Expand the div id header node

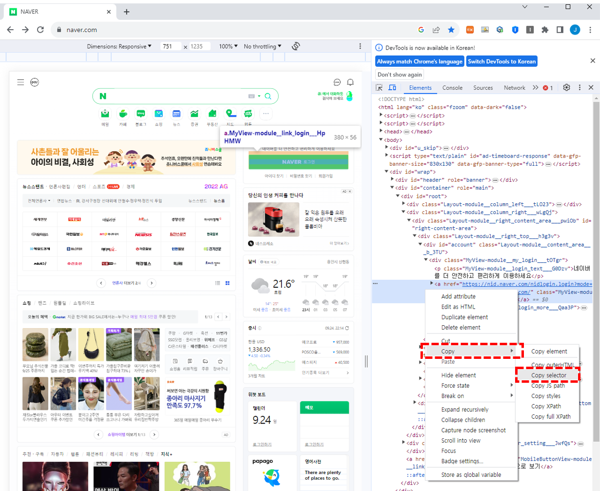tap(392, 179)
